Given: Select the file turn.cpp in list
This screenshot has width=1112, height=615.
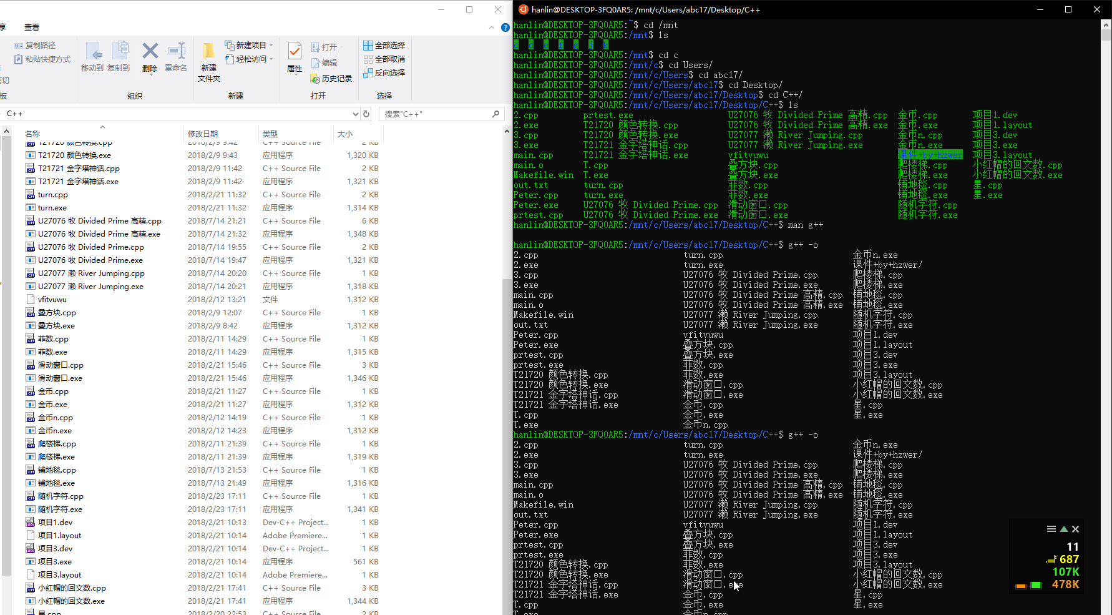Looking at the screenshot, I should click(x=53, y=195).
